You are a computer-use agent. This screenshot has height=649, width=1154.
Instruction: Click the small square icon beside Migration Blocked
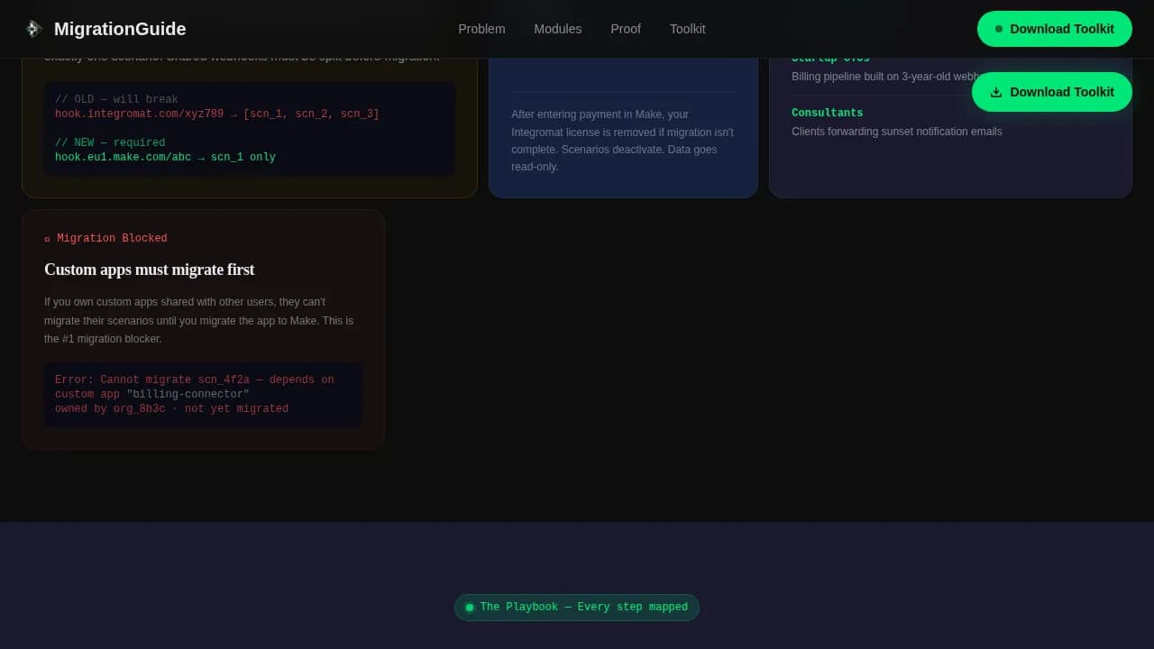point(47,239)
